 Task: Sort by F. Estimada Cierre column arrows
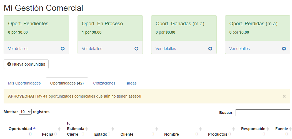pos(86,129)
